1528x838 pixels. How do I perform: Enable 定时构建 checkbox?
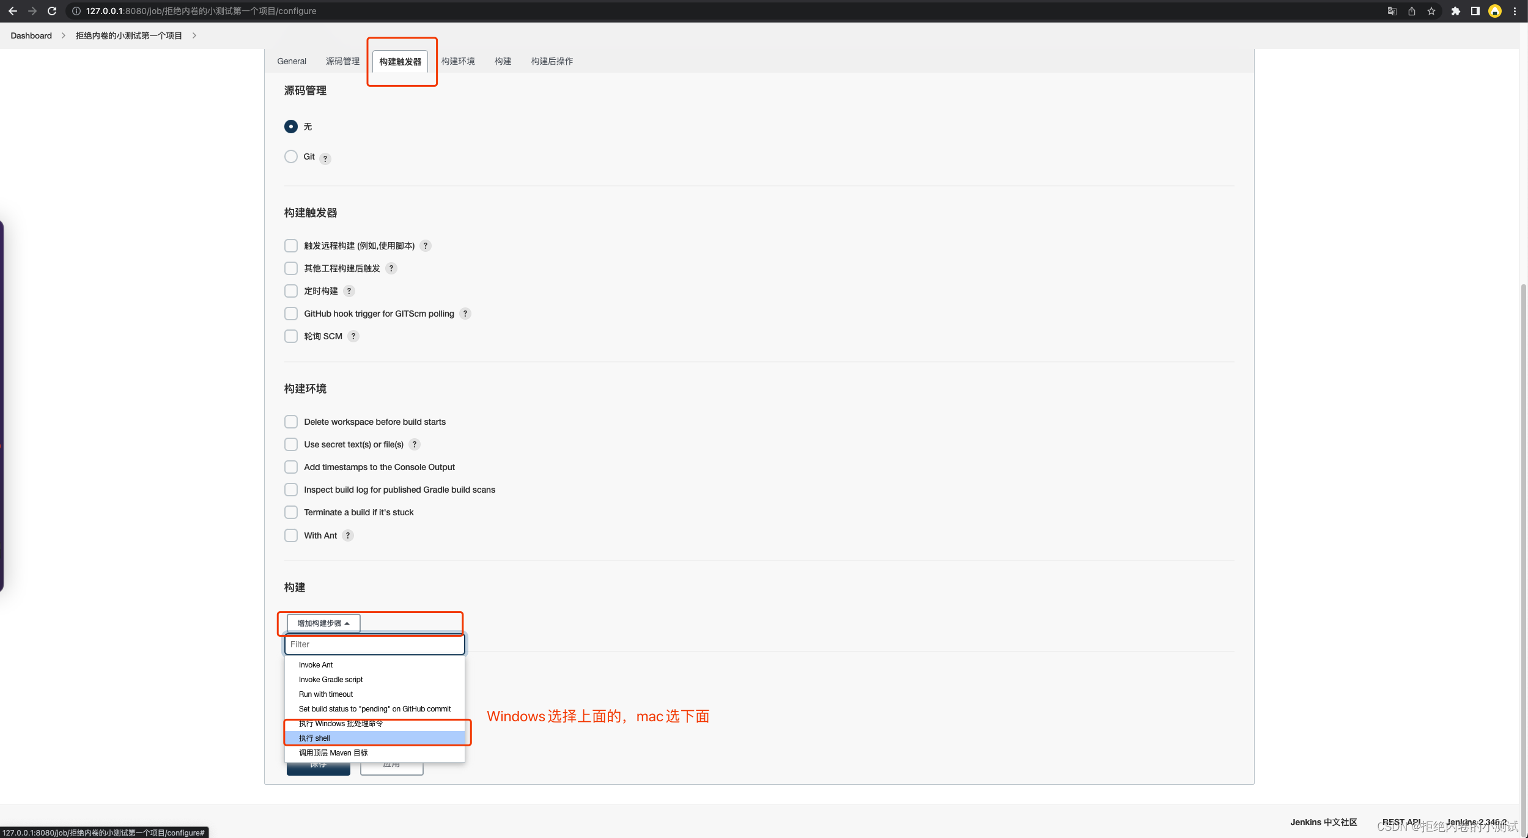click(291, 291)
